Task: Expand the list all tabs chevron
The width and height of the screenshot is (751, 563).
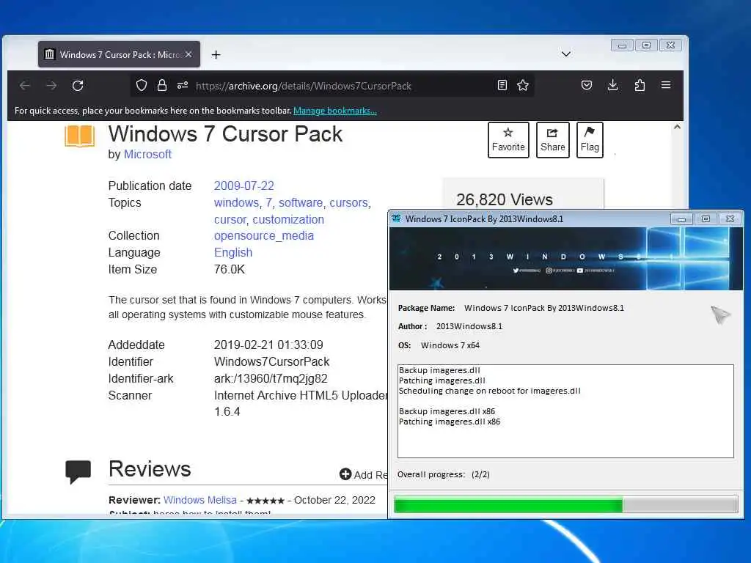Action: (566, 54)
